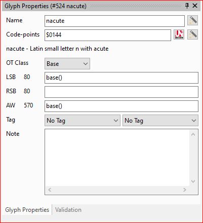Click the Note scrollbar down arrow
Viewport: 203px width, 223px height.
193,181
